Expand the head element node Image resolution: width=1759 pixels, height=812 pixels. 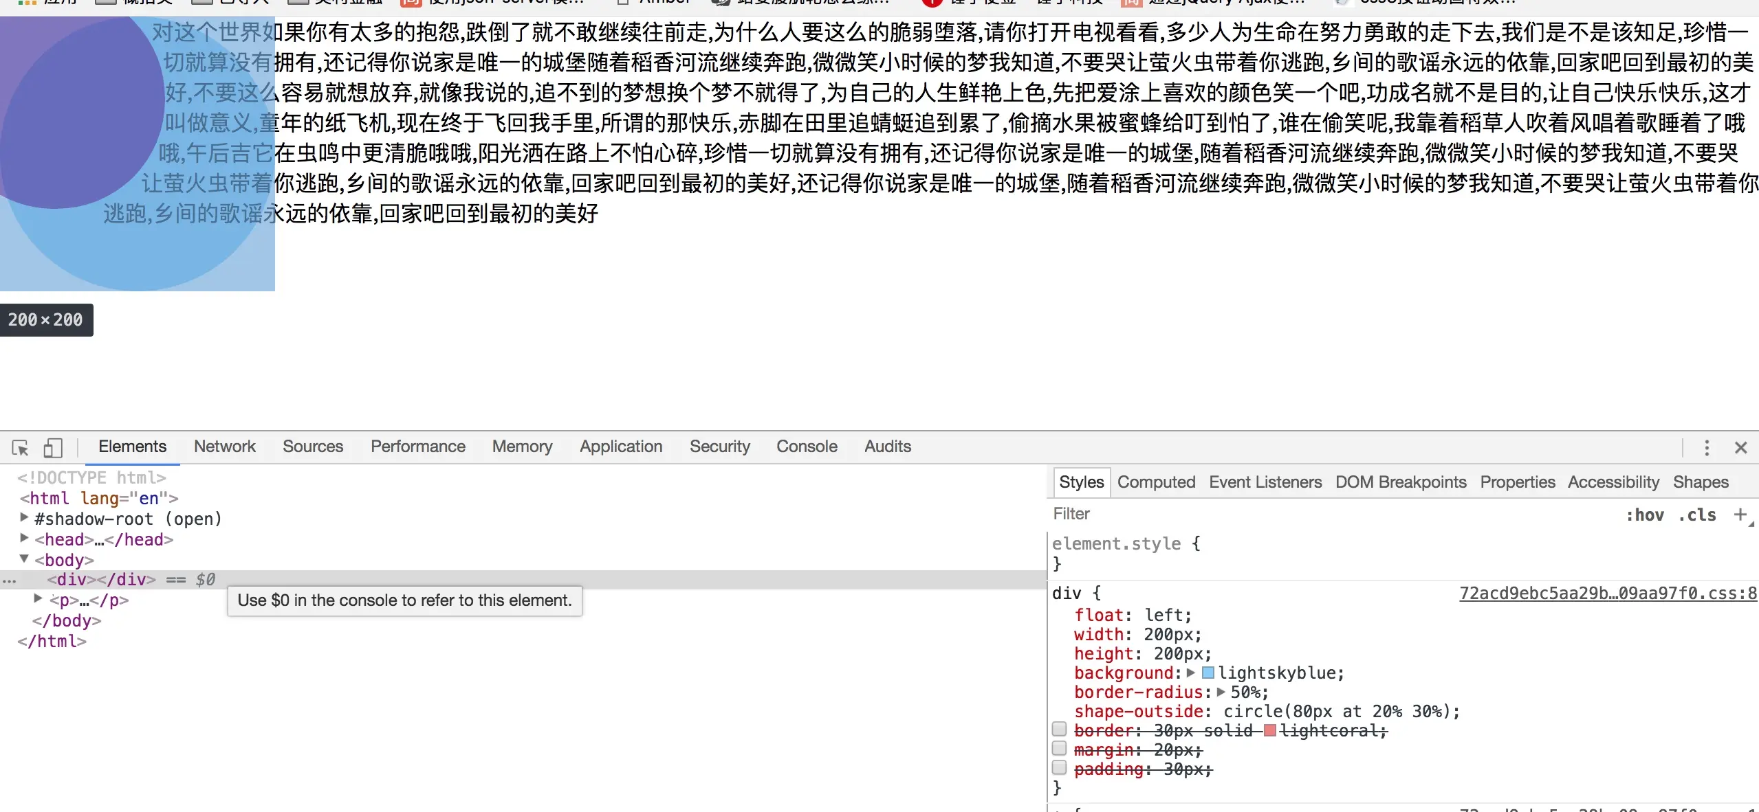25,538
